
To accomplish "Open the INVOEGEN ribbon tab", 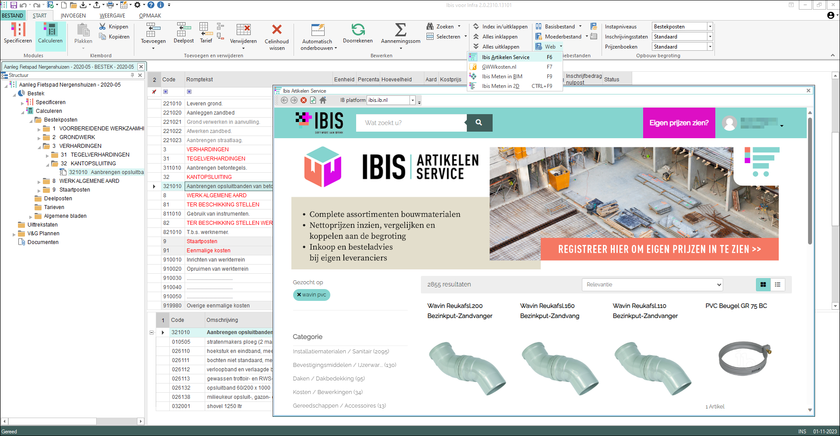I will 73,16.
